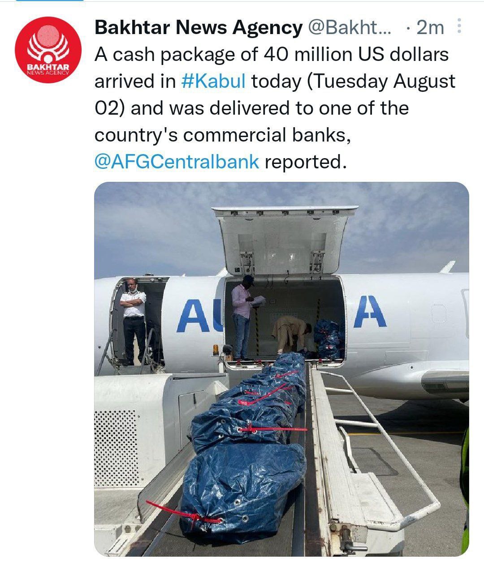Open the attached cargo plane photo

(281, 369)
